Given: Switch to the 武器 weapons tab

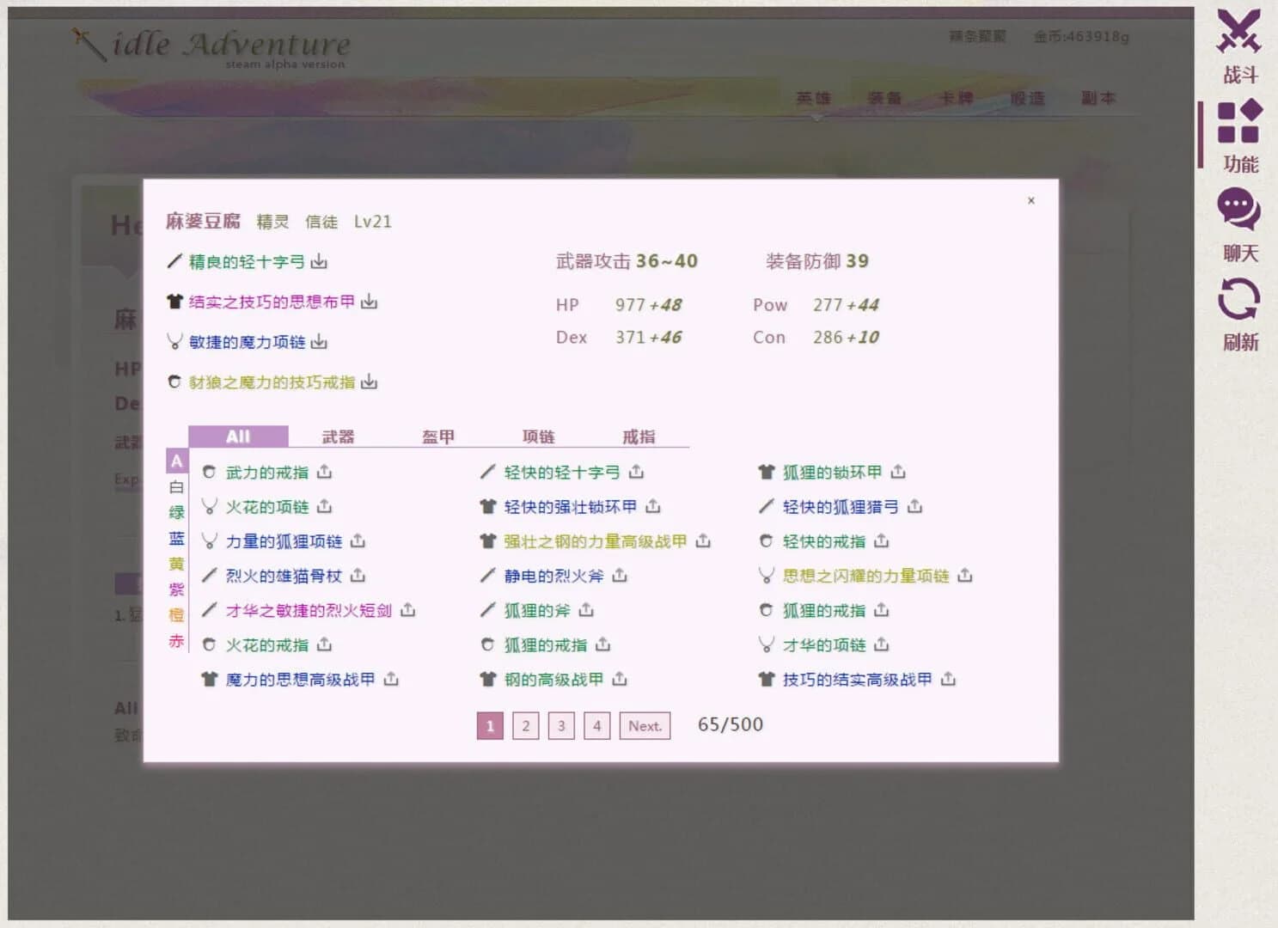Looking at the screenshot, I should pyautogui.click(x=338, y=437).
